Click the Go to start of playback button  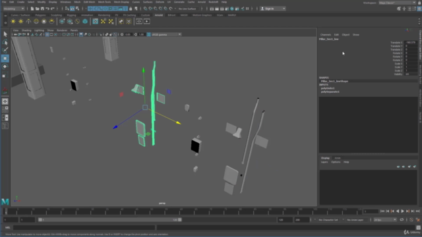pyautogui.click(x=382, y=211)
